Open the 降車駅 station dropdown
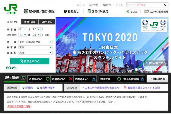The width and height of the screenshot is (171, 114). coord(35,53)
